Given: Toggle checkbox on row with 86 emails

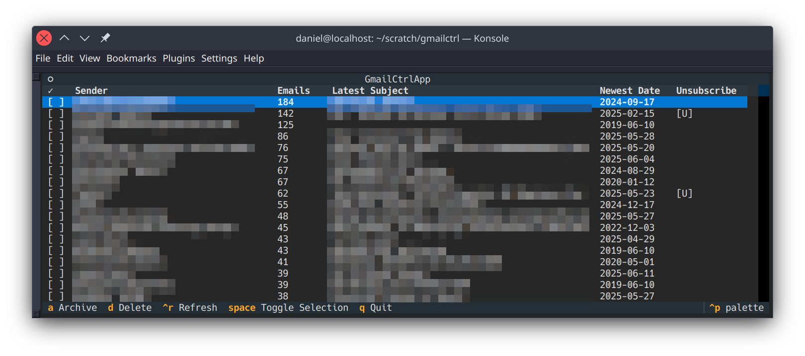Looking at the screenshot, I should pos(56,137).
